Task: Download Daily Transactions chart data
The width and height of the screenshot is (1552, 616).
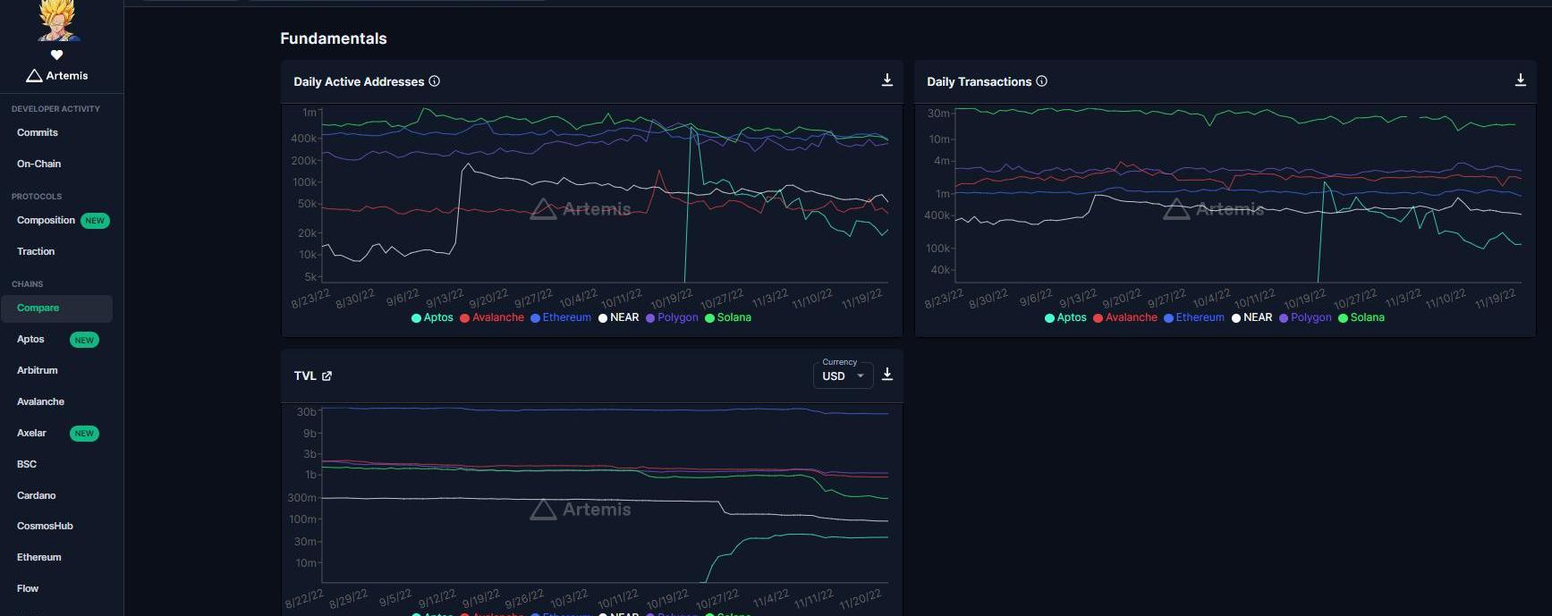Action: coord(1520,80)
